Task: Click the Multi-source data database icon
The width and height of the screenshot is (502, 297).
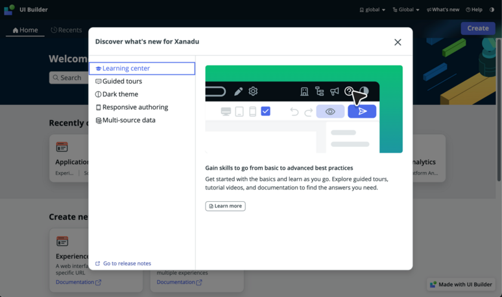Action: [99, 121]
